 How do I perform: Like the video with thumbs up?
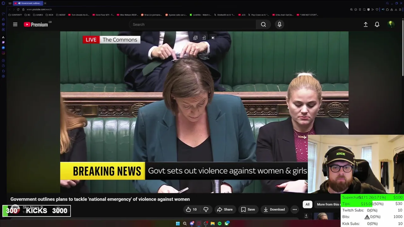click(x=191, y=209)
